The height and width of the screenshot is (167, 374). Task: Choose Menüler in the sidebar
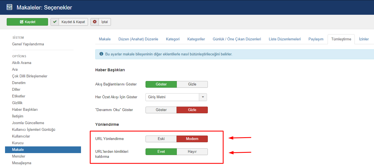(x=19, y=156)
